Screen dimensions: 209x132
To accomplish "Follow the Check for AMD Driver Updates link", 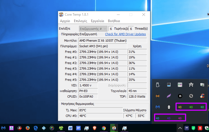I will tap(125, 34).
